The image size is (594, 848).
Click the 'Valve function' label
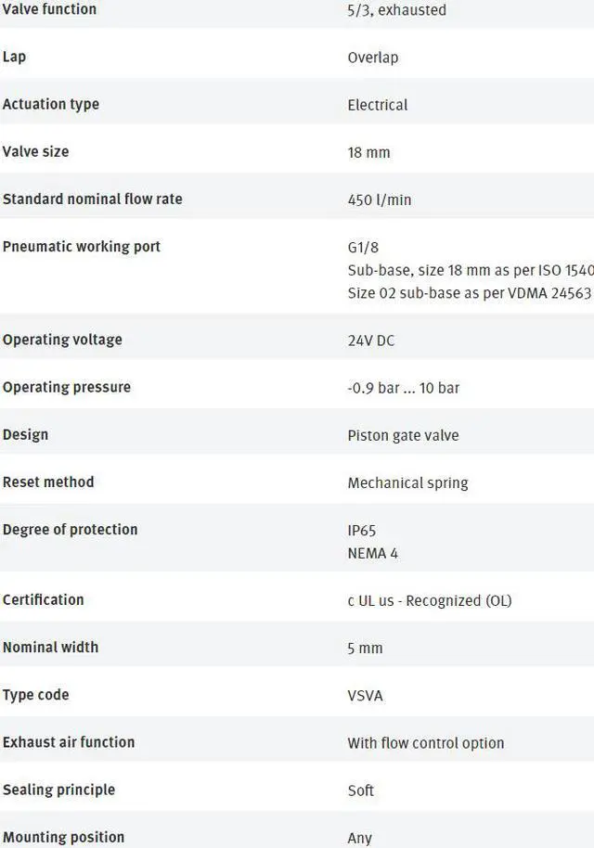[49, 9]
